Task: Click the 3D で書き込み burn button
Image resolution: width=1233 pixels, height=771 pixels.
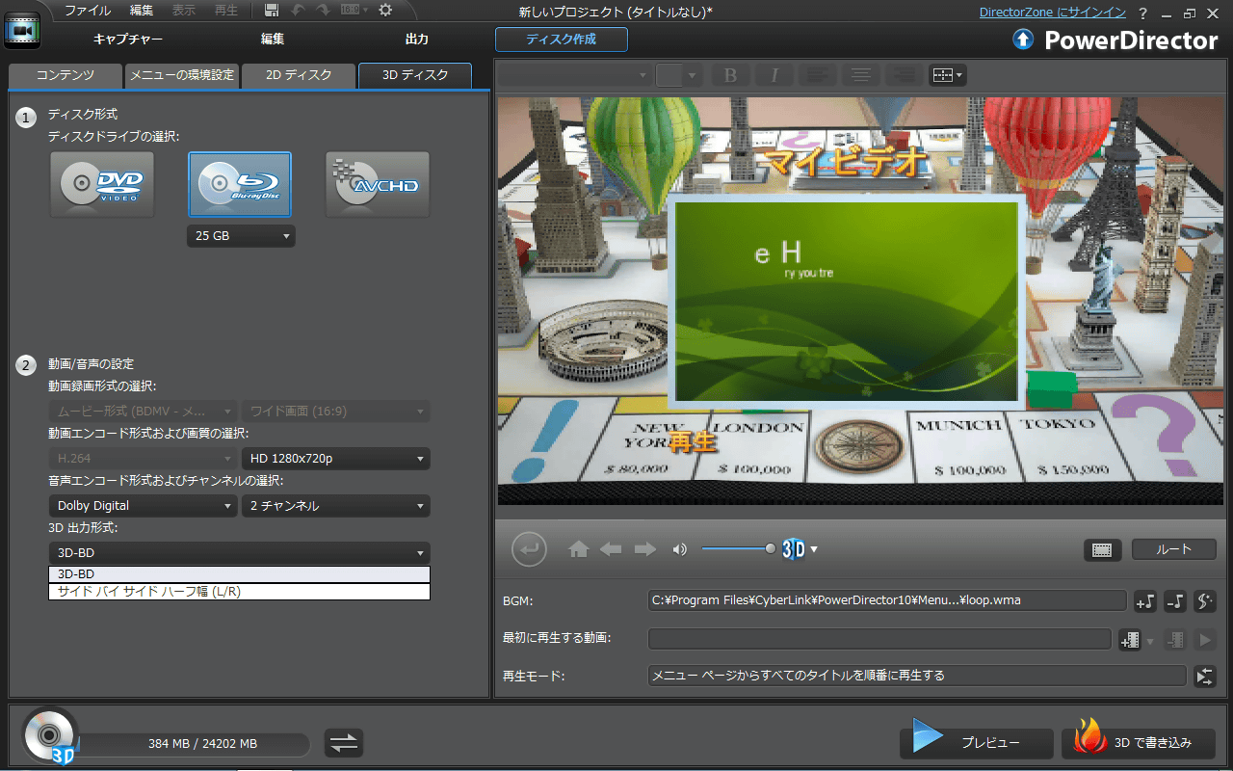Action: pyautogui.click(x=1139, y=743)
